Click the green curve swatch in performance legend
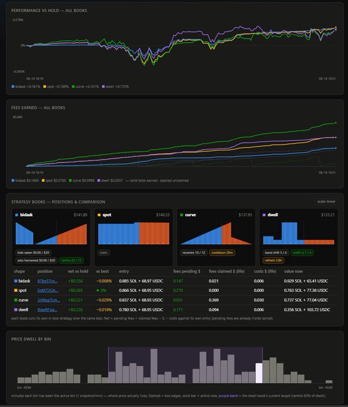The height and width of the screenshot is (407, 348). pyautogui.click(x=73, y=86)
